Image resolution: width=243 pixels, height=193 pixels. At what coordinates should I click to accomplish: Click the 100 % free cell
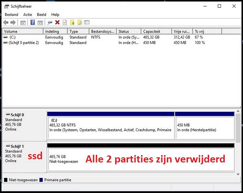(x=200, y=43)
